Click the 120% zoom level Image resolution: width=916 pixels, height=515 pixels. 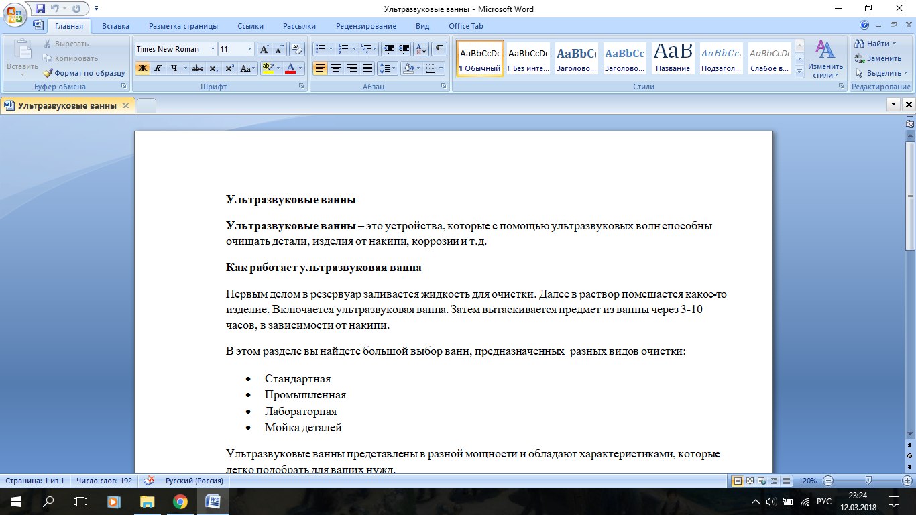pyautogui.click(x=807, y=481)
